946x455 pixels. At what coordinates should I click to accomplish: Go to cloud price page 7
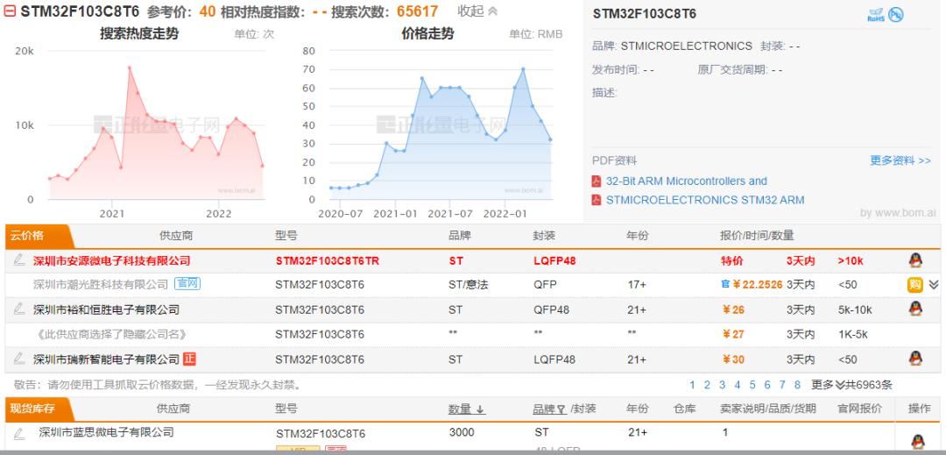[x=782, y=384]
